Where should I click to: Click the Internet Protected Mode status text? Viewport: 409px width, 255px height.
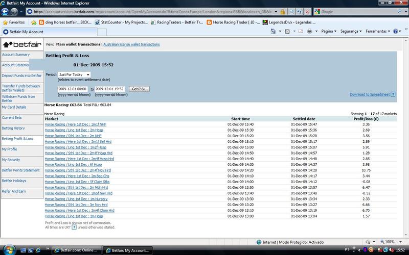(x=293, y=242)
